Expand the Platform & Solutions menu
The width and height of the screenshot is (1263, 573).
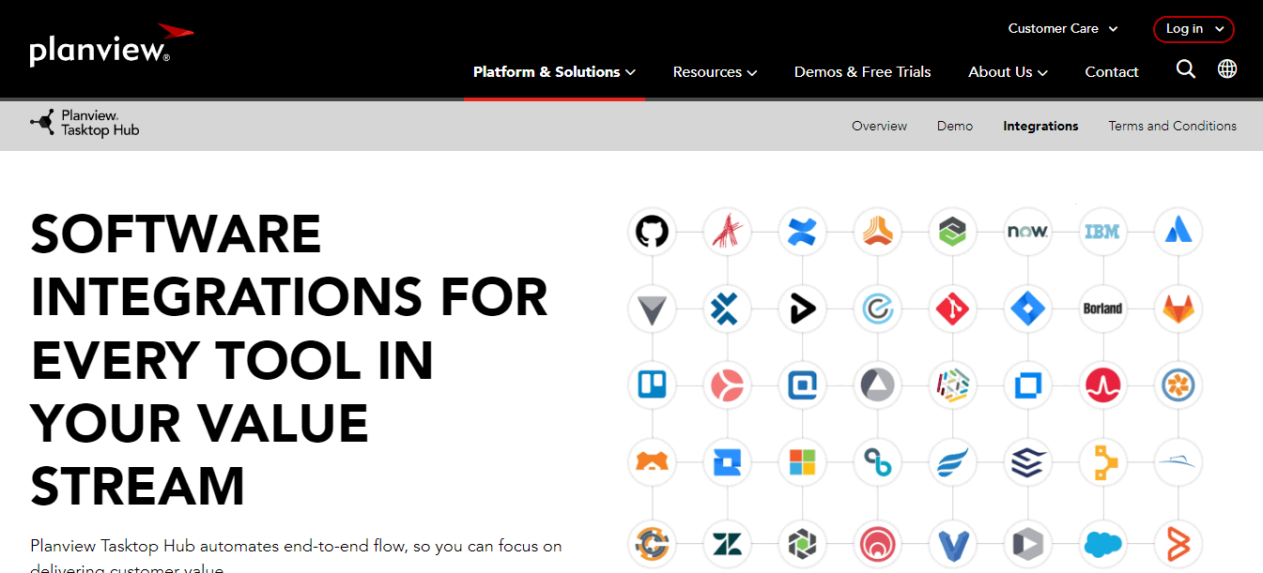coord(553,71)
